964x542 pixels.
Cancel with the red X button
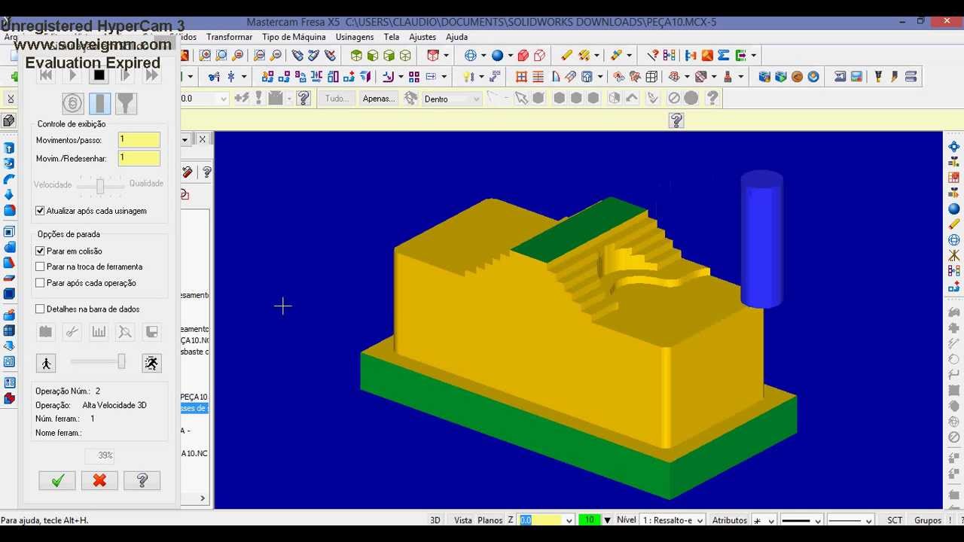click(99, 480)
